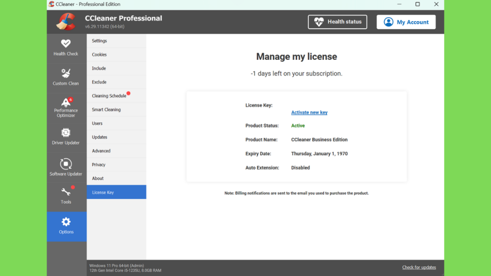Image resolution: width=491 pixels, height=276 pixels.
Task: Open the Include options page
Action: tap(117, 68)
